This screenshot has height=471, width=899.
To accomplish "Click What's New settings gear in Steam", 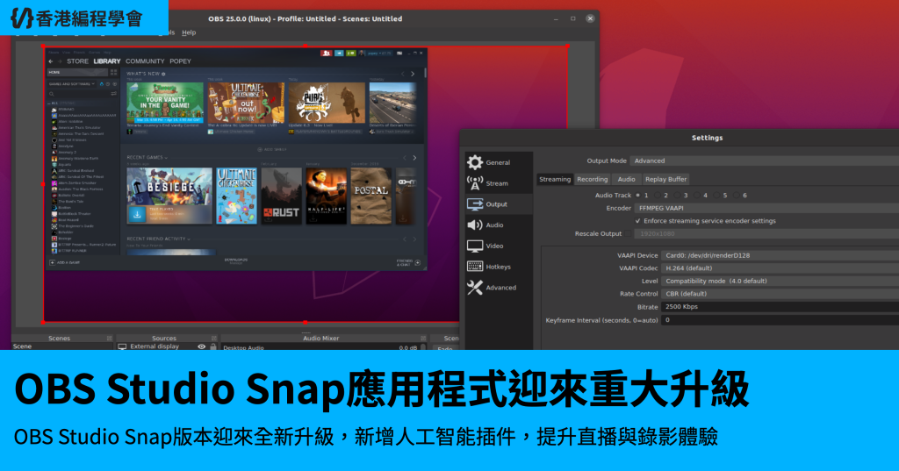I will pos(163,74).
